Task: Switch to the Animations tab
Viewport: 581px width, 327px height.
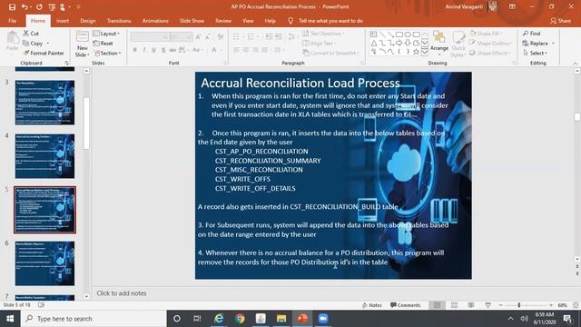Action: (x=155, y=21)
